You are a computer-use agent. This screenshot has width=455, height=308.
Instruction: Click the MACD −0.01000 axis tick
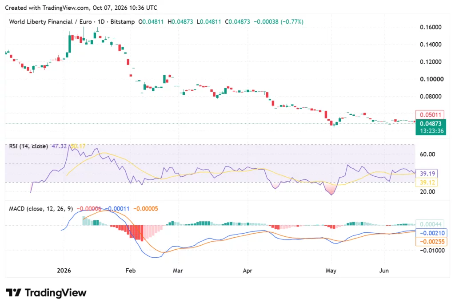432,251
